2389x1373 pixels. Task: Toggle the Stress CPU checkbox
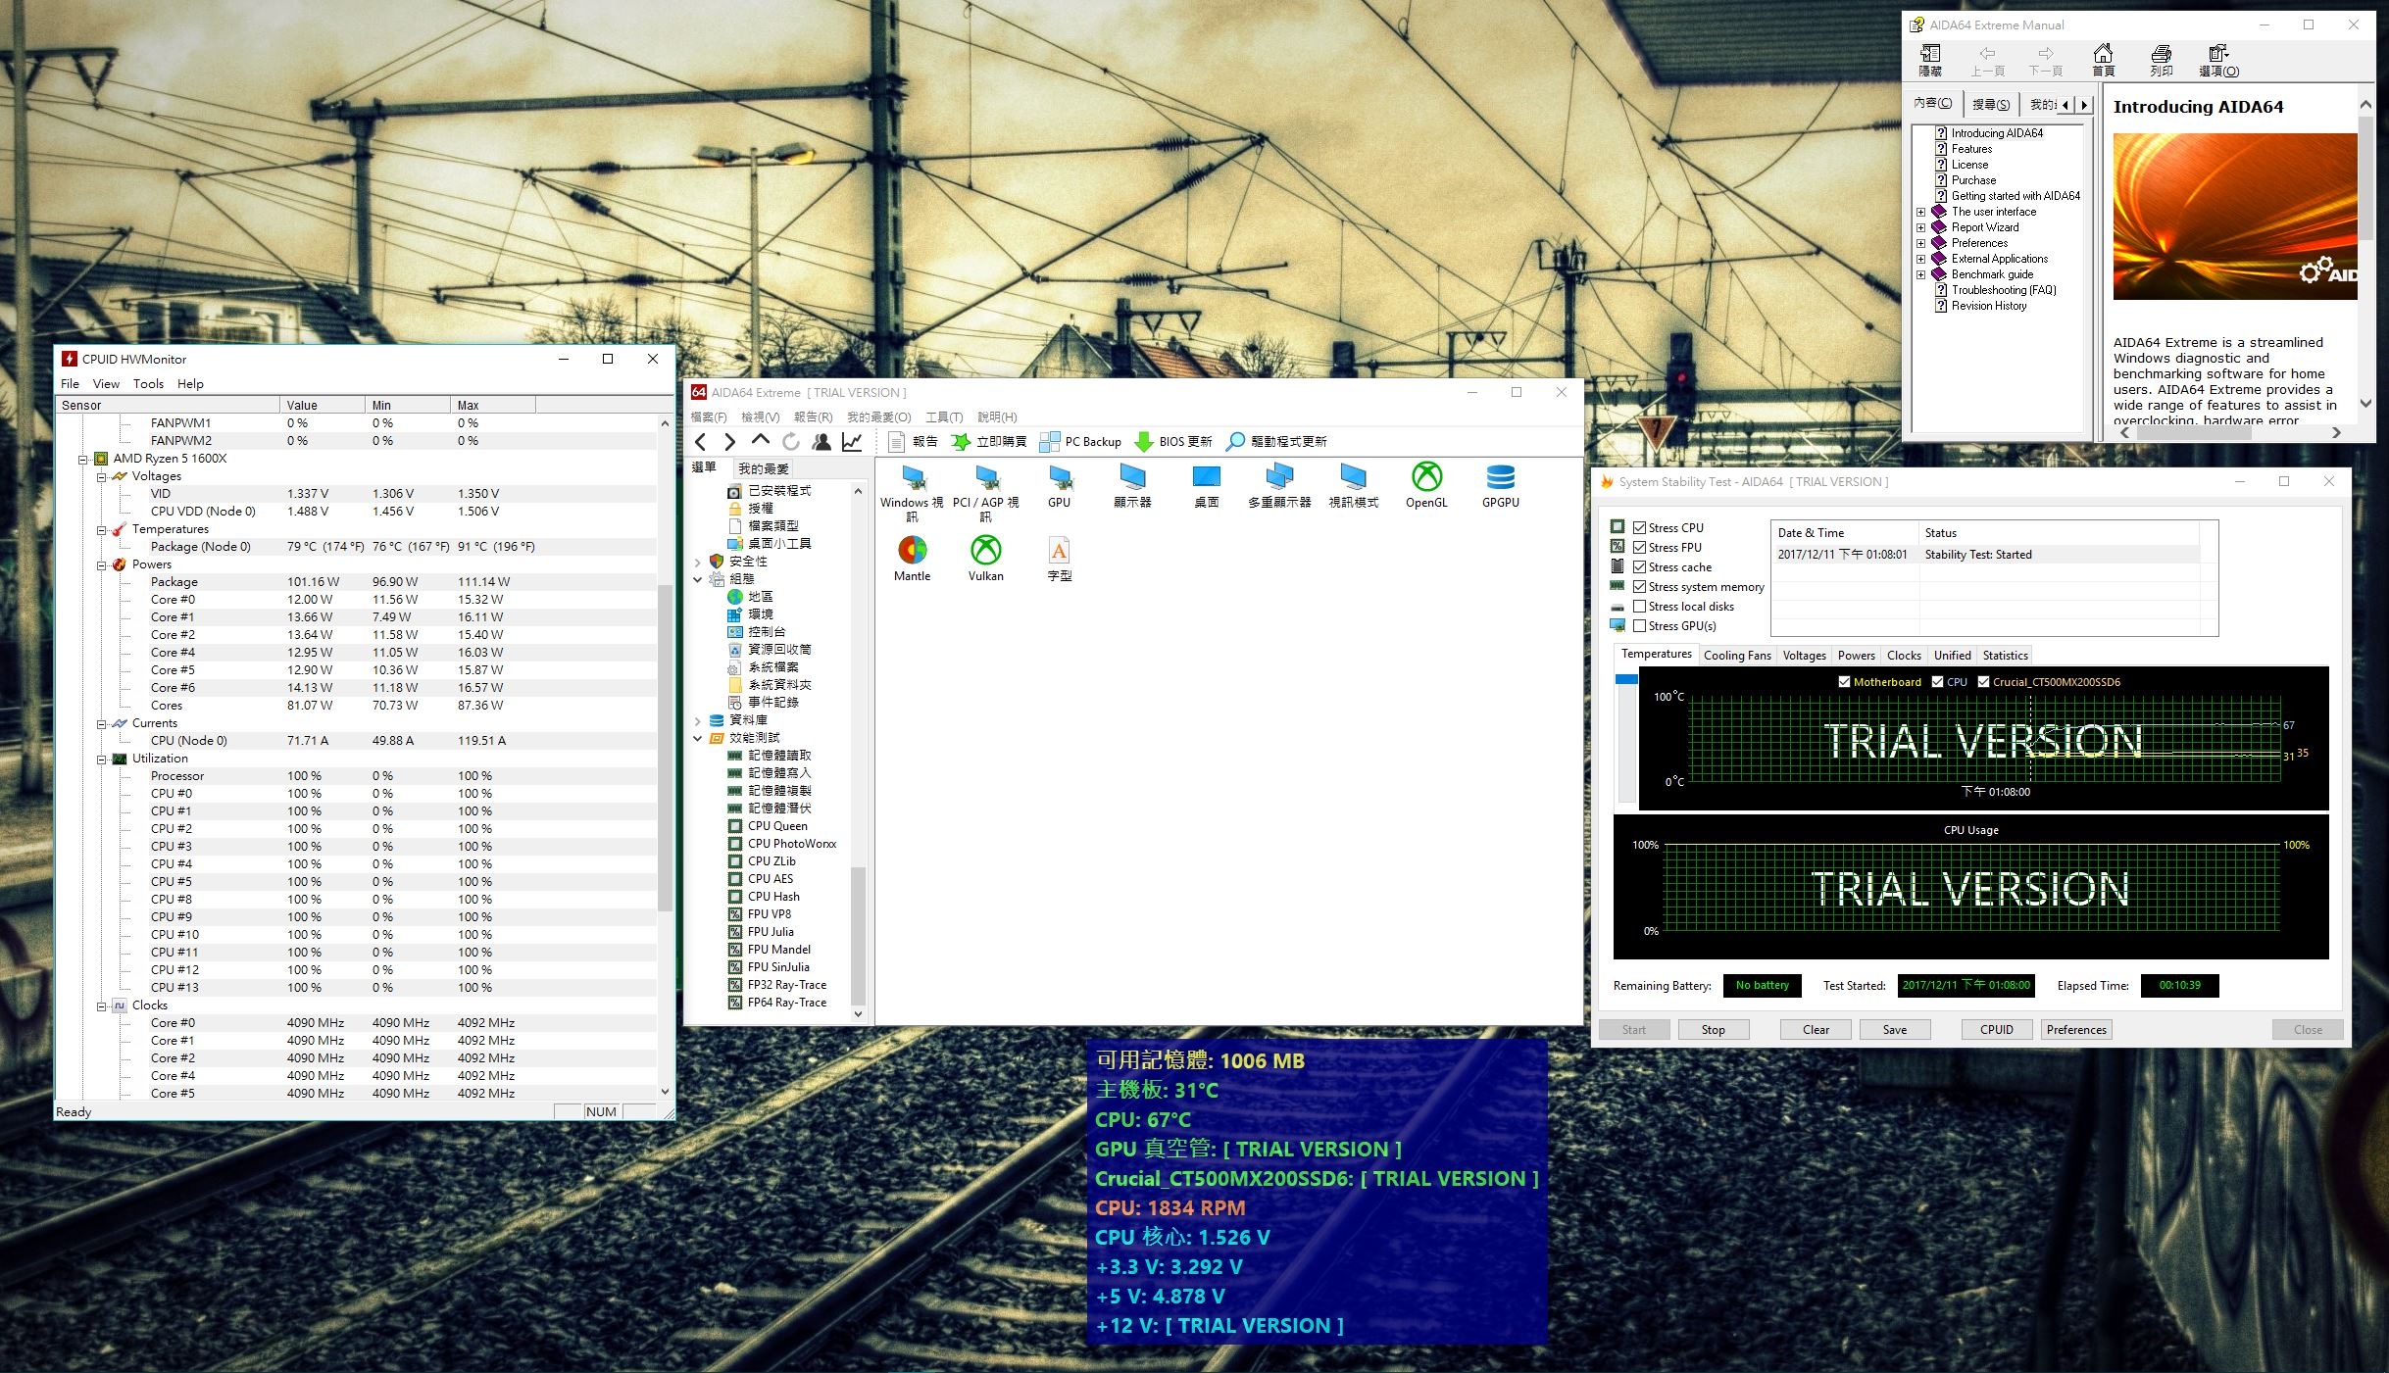1639,528
